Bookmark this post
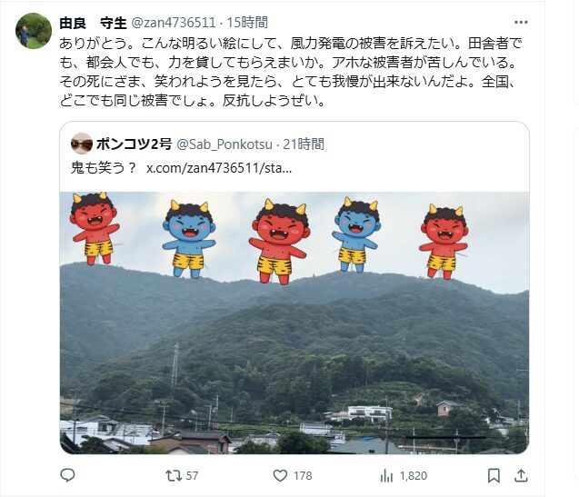Screen dimensions: 579x497 point(494,475)
